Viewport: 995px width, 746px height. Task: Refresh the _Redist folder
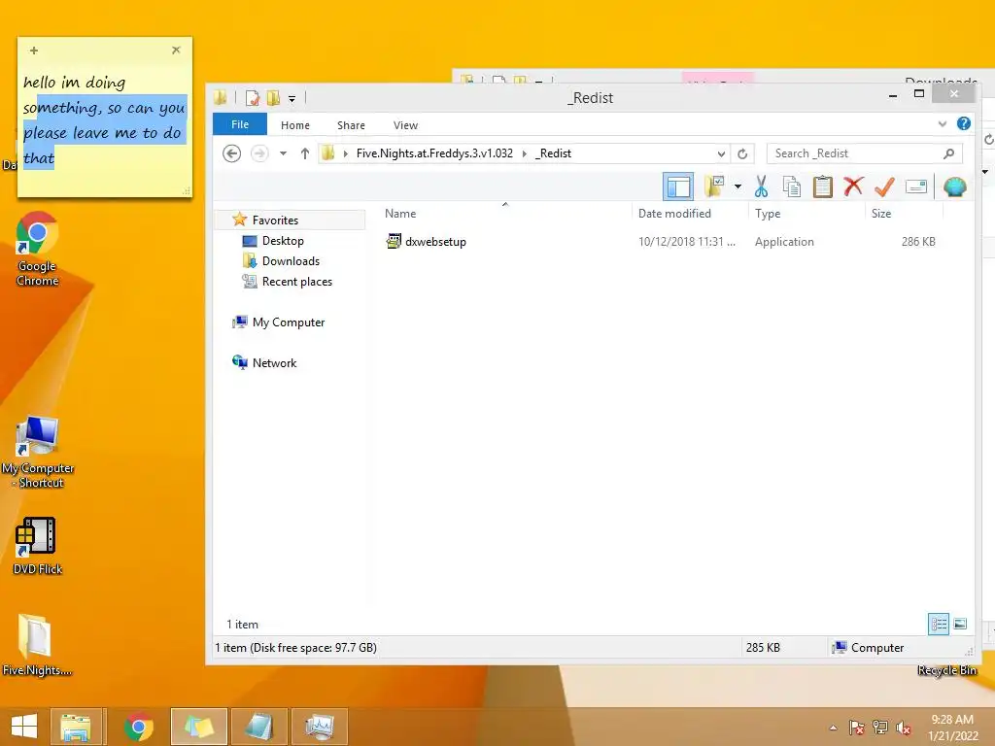741,153
